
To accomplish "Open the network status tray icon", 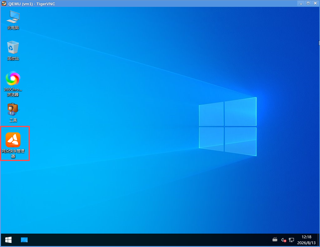I will [291, 240].
